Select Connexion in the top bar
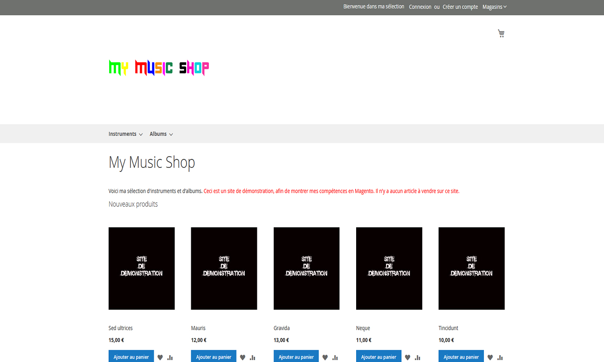The width and height of the screenshot is (604, 362). [420, 6]
